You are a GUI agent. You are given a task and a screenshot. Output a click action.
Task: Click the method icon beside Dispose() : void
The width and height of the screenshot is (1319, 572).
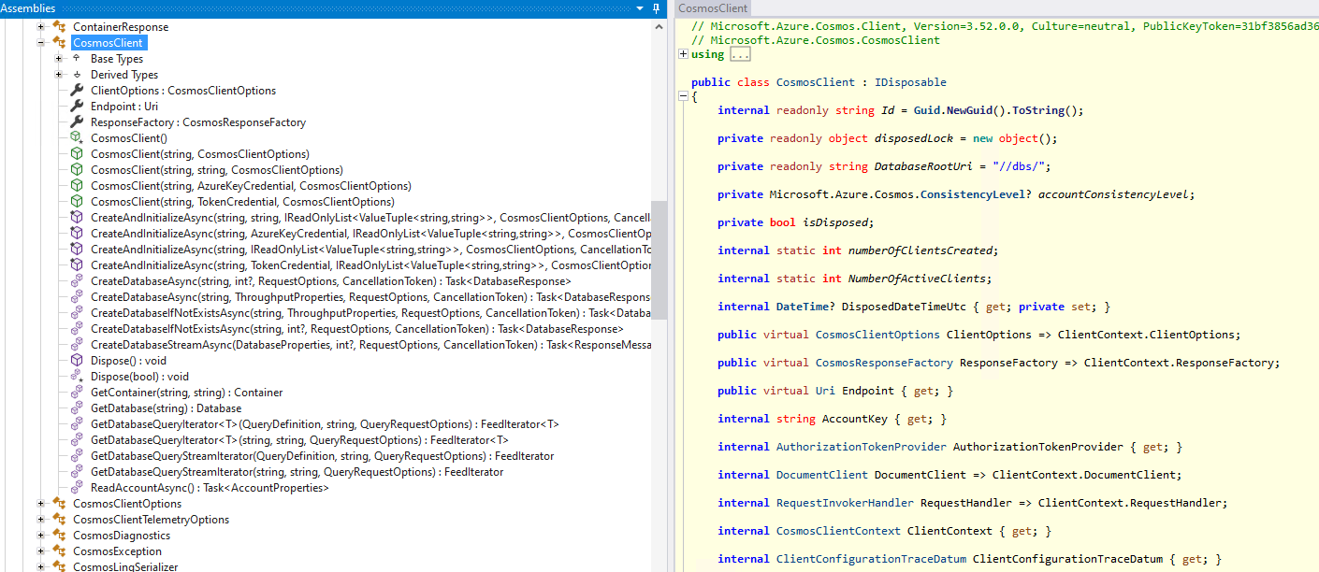coord(77,361)
